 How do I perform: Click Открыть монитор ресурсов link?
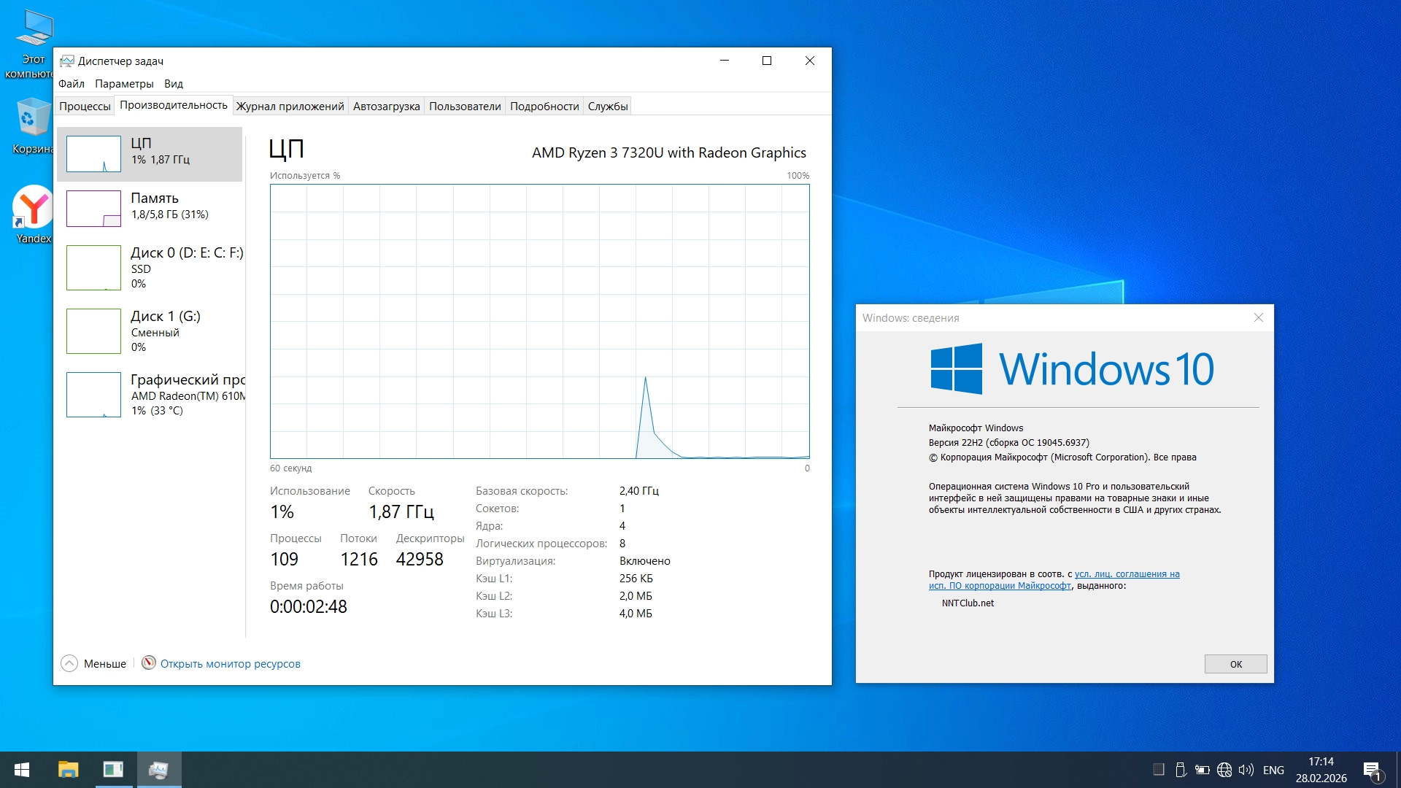(230, 664)
